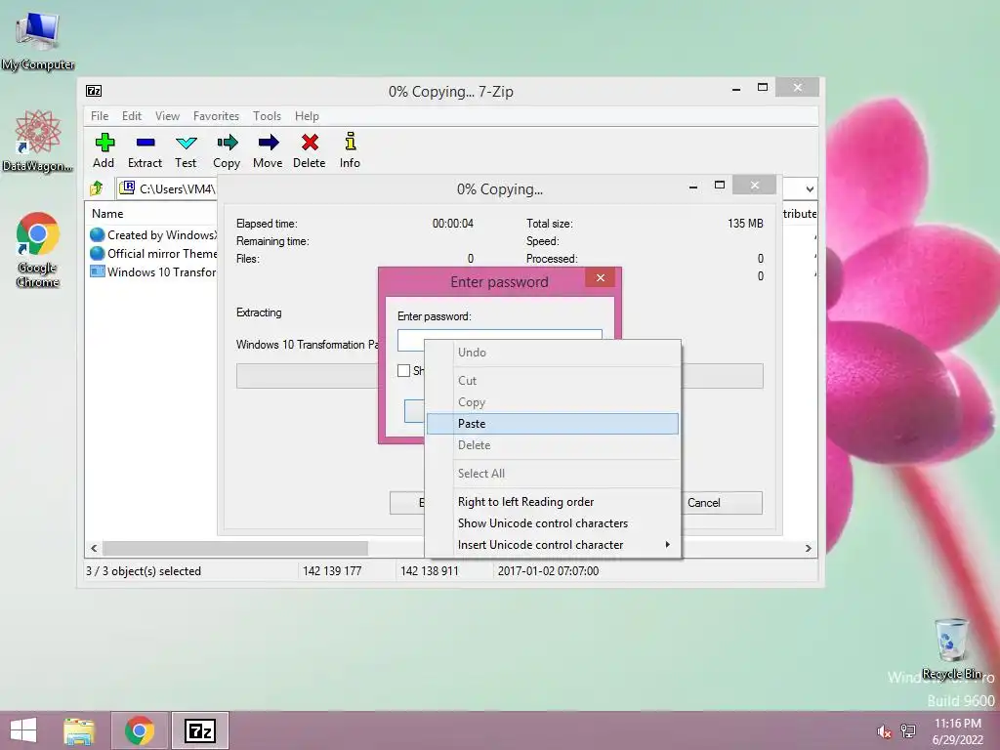The height and width of the screenshot is (750, 1000).
Task: Open Google Chrome desktop shortcut
Action: (38, 249)
